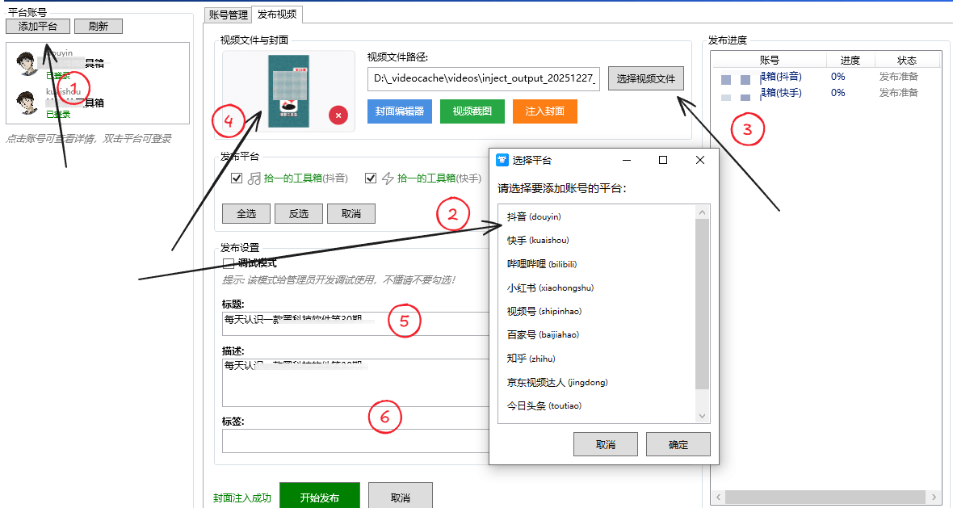
Task: Uncheck the 拾一的工具箱(快手) platform checkbox
Action: [371, 178]
